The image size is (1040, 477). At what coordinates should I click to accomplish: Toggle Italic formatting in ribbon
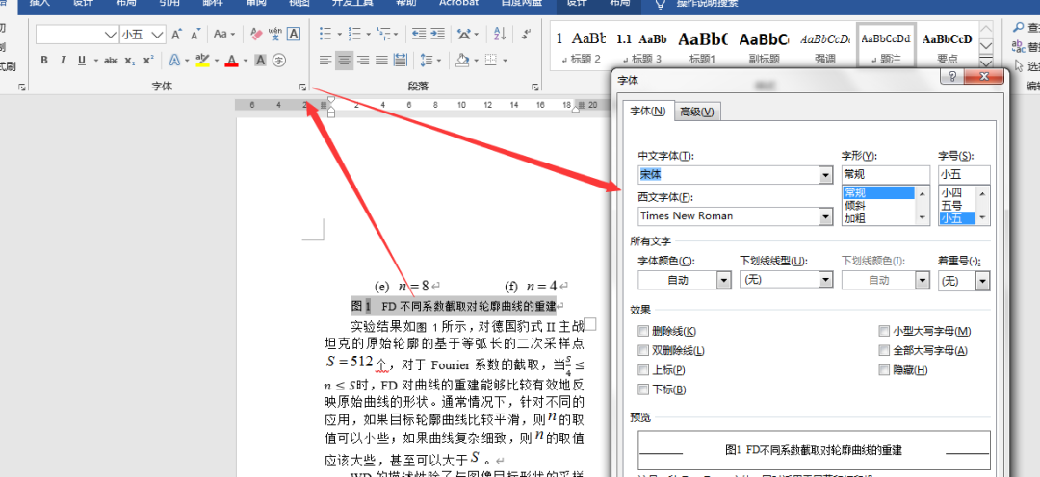[63, 61]
